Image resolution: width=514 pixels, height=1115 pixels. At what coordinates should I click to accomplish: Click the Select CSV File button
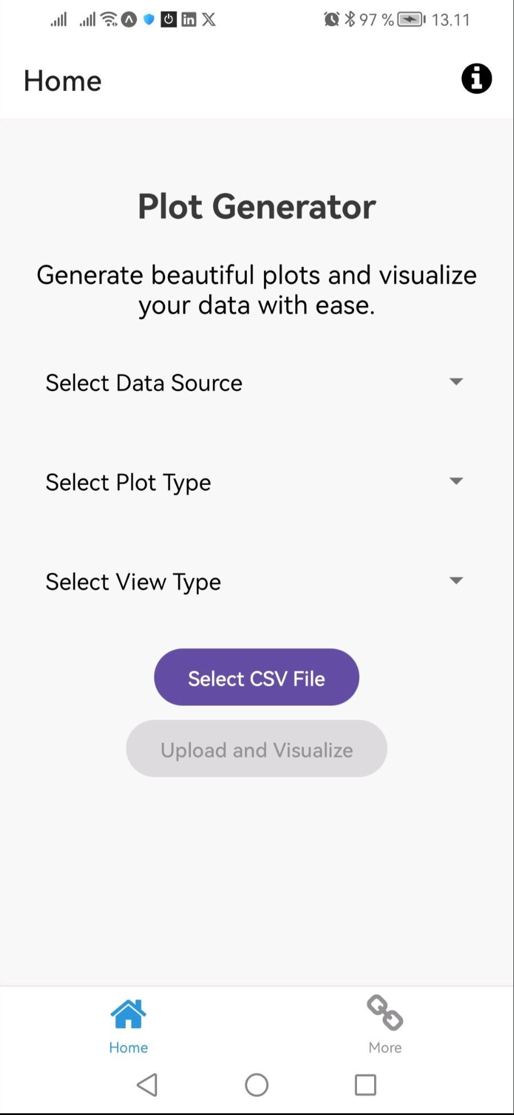click(x=256, y=677)
